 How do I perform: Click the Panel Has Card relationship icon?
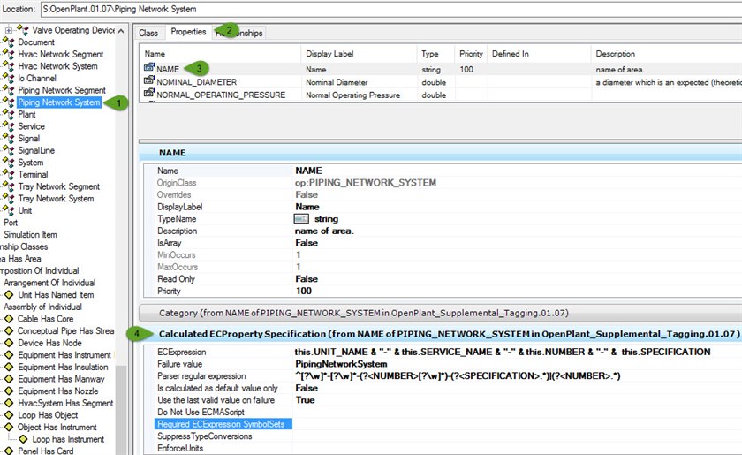[9, 451]
